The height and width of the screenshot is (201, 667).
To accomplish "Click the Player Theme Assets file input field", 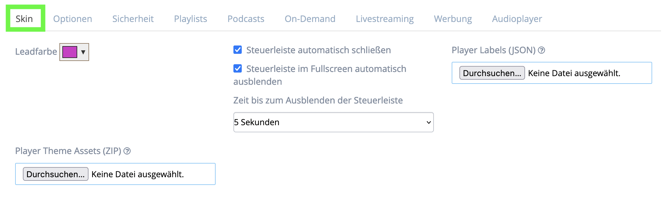I will coord(115,174).
